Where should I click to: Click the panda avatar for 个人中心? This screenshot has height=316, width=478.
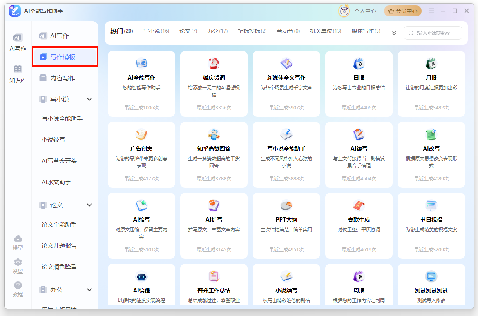point(344,11)
